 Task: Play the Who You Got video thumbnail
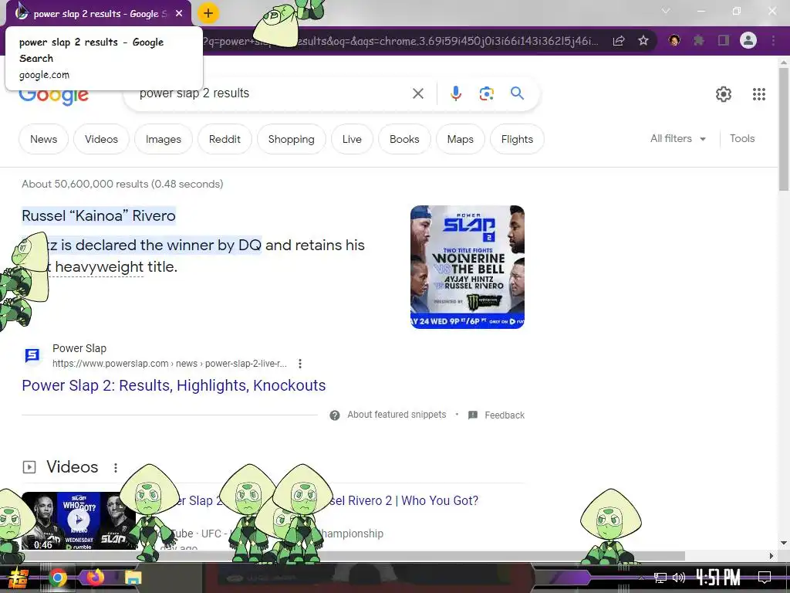pos(79,520)
